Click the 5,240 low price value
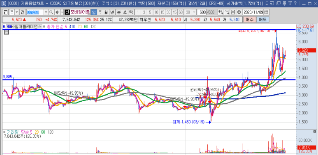Viewport: 318px width, 155px height. click(234, 20)
